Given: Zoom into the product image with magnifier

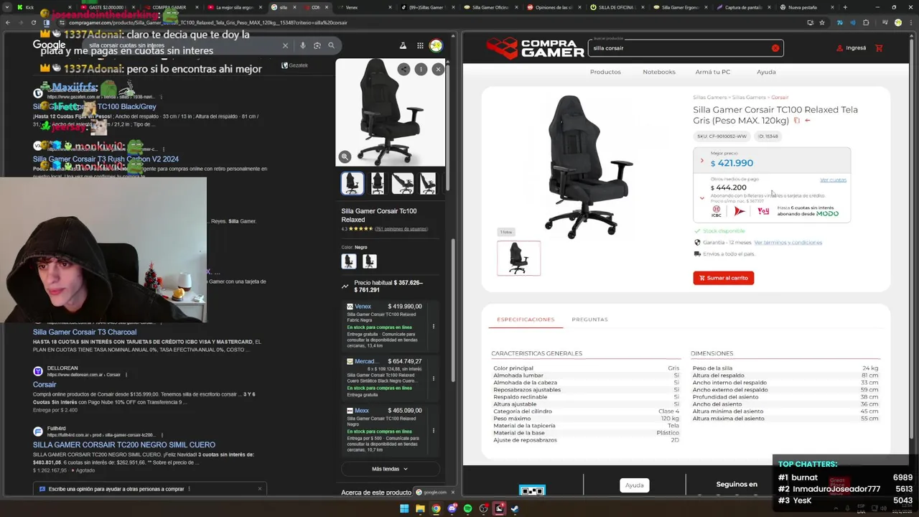Looking at the screenshot, I should coord(345,157).
